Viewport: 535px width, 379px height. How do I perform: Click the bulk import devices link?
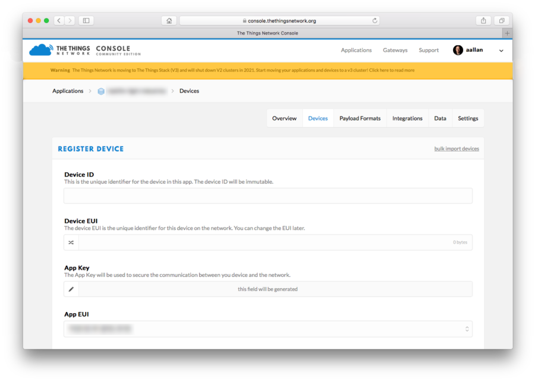point(456,149)
